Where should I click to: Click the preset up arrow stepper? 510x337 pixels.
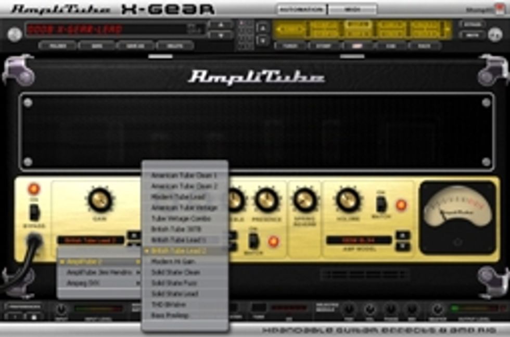click(x=221, y=24)
